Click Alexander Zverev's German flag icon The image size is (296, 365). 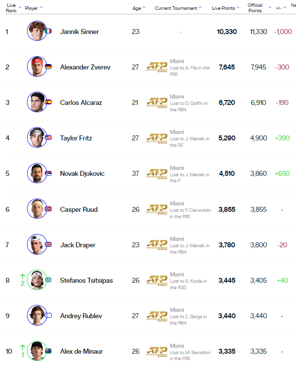tap(48, 66)
